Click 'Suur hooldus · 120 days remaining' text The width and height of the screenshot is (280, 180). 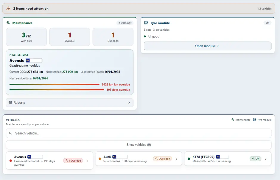point(125,161)
